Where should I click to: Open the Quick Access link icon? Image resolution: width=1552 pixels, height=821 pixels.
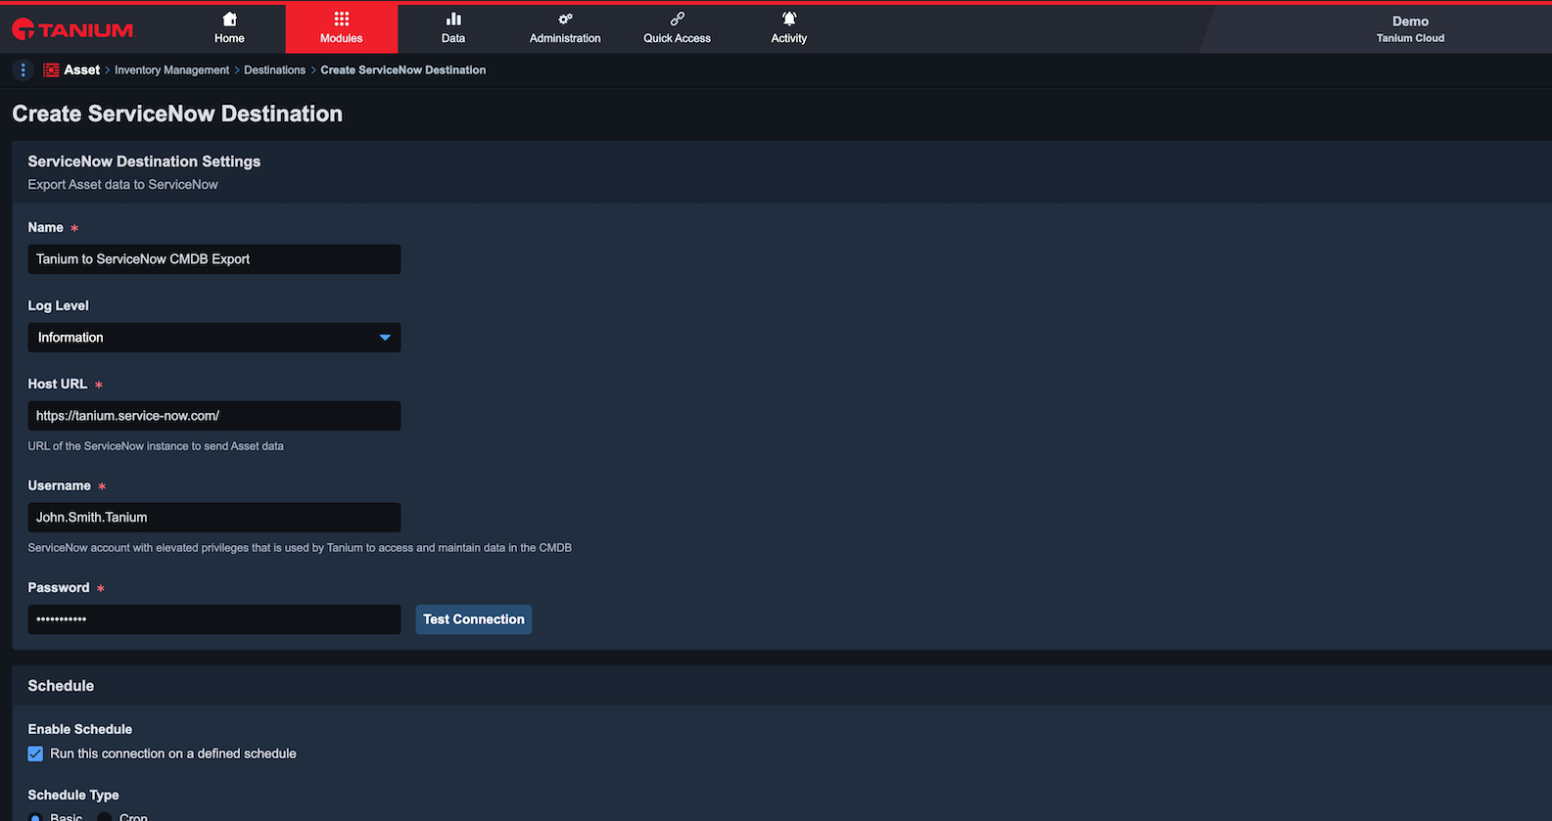click(677, 19)
